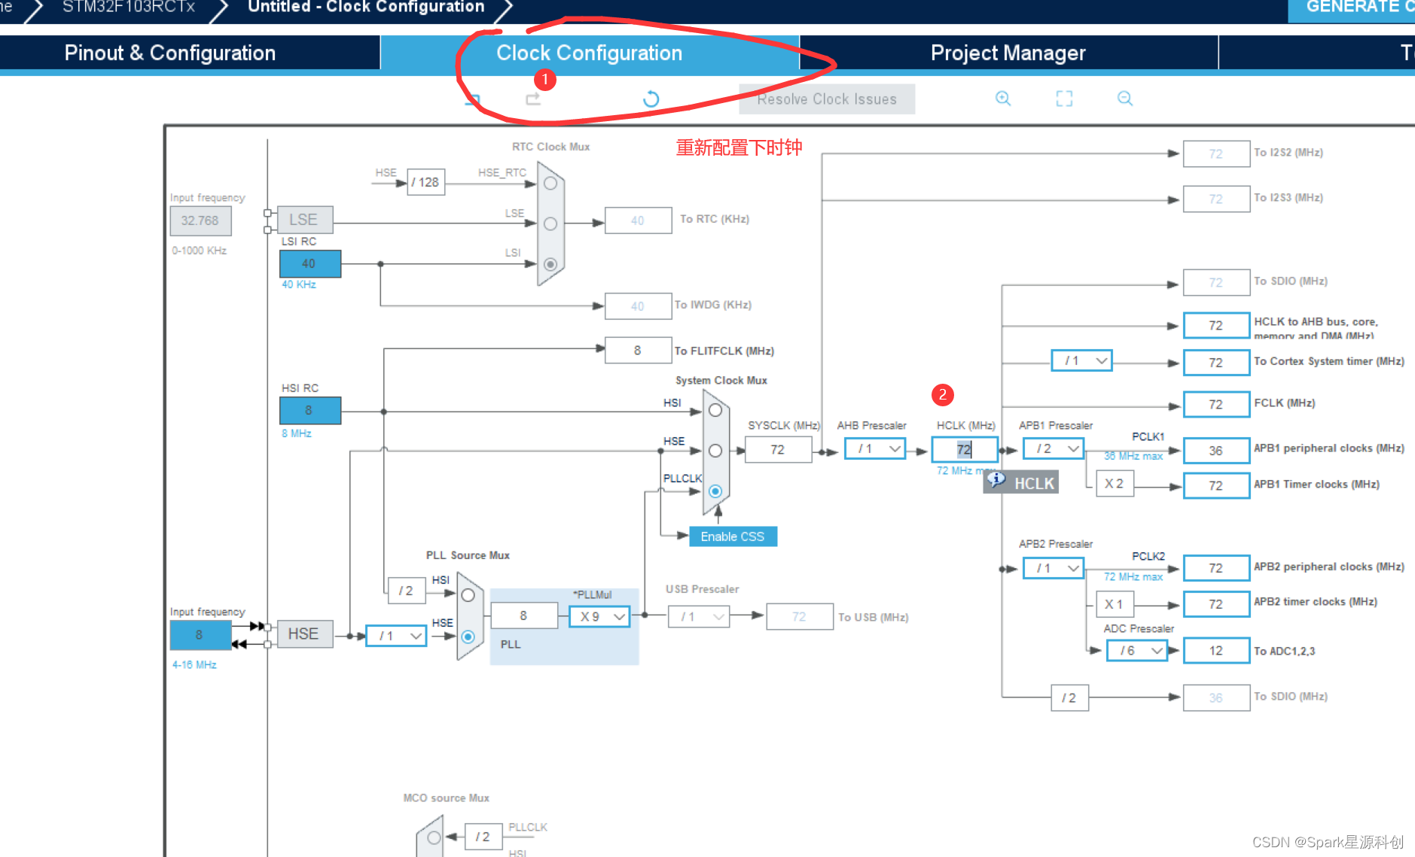Image resolution: width=1415 pixels, height=857 pixels.
Task: Click the HCLK info tooltip icon
Action: (997, 479)
